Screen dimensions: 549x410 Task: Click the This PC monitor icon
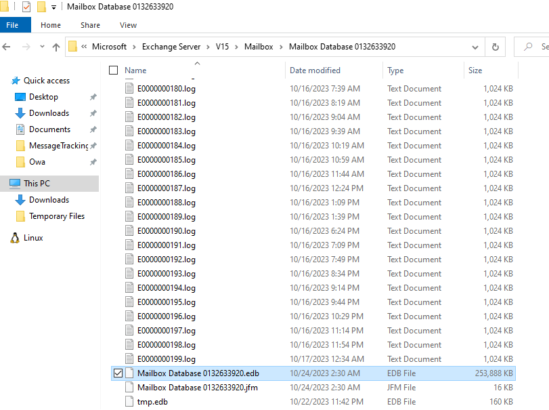15,183
